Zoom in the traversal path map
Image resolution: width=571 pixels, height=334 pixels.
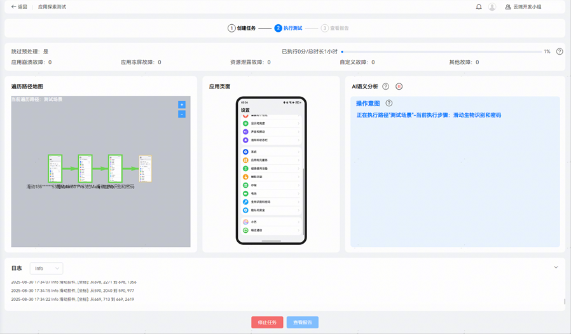(182, 105)
